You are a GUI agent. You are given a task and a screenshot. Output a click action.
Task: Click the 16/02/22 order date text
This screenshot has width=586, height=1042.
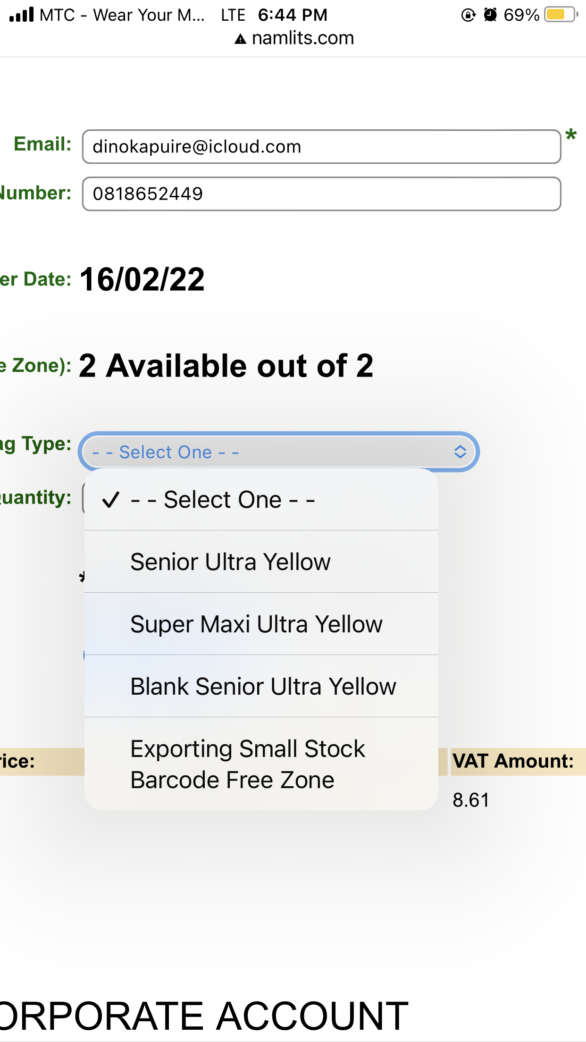point(142,279)
